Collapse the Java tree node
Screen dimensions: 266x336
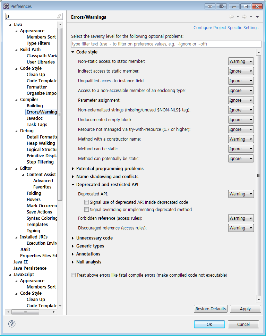coord(10,25)
